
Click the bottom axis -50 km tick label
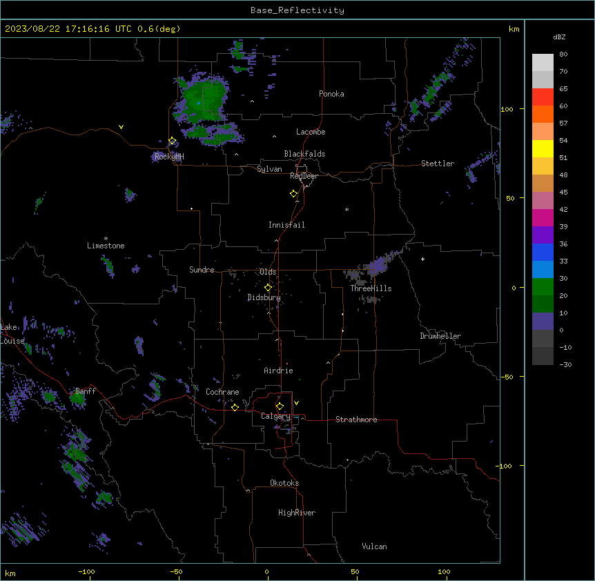(176, 571)
